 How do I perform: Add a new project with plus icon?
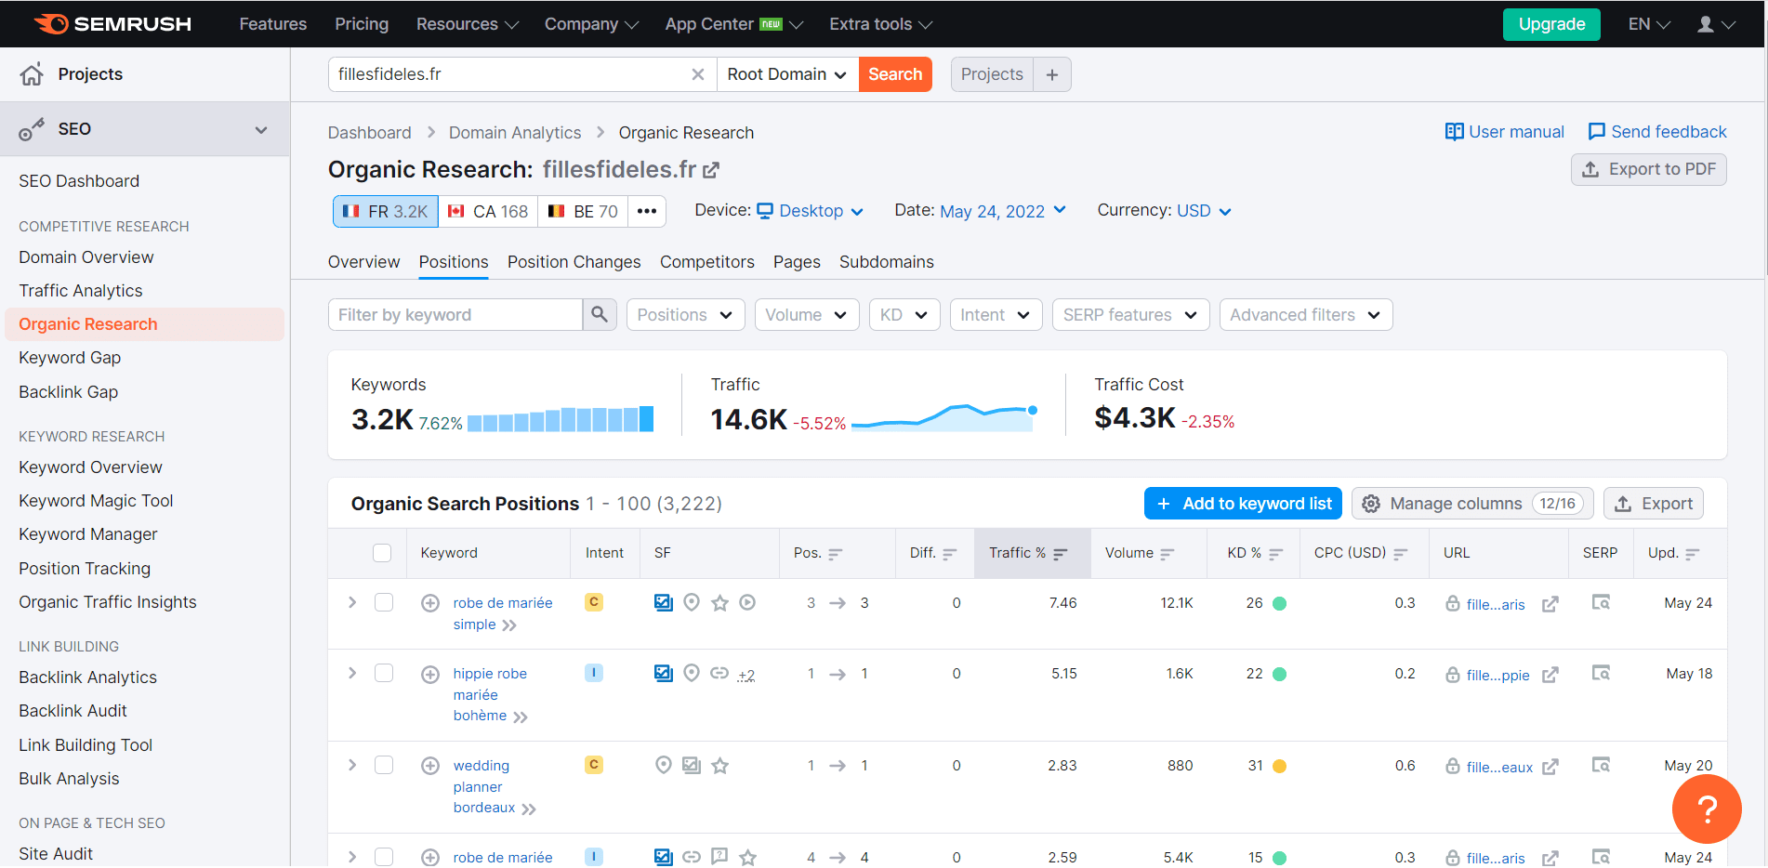point(1052,74)
